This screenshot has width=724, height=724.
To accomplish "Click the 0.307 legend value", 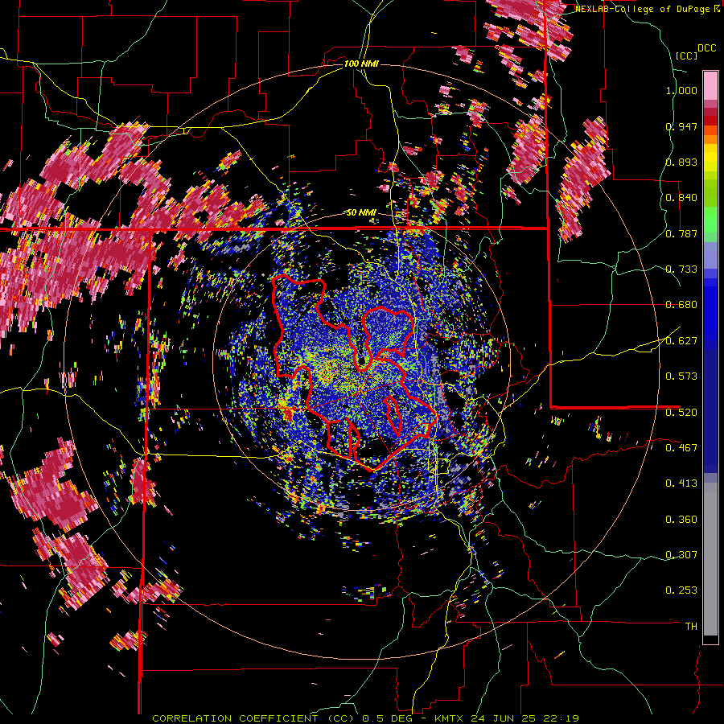I will pos(681,555).
